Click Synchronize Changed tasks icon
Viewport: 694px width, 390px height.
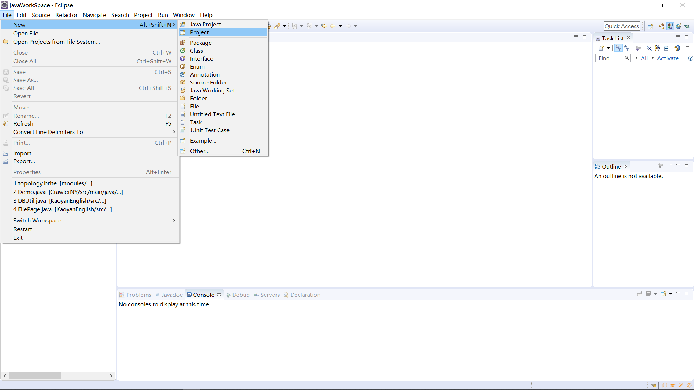point(677,48)
